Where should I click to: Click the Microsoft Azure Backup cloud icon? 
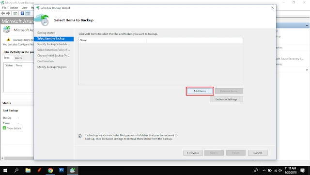point(7,30)
